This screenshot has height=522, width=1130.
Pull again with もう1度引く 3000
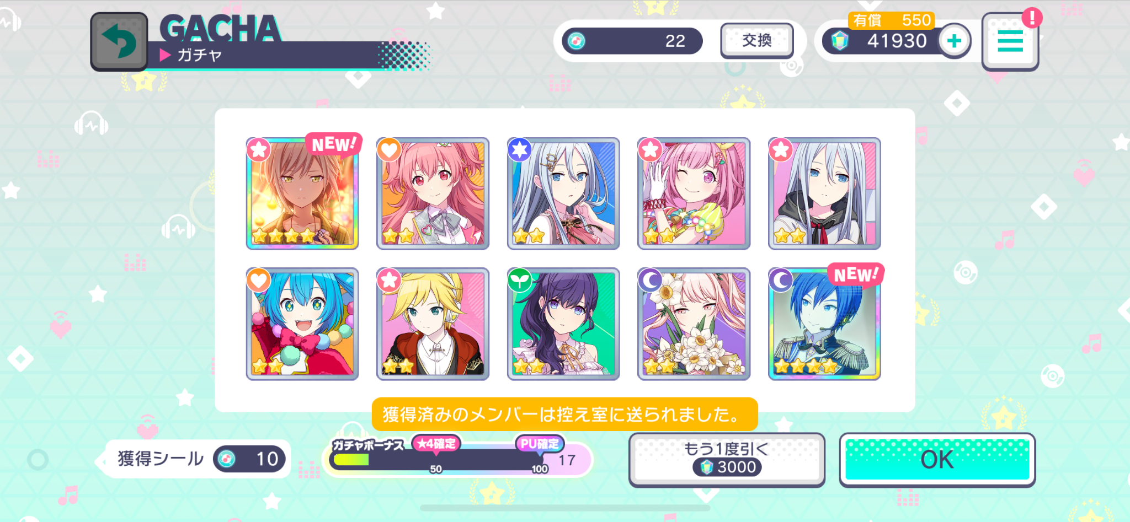coord(727,460)
